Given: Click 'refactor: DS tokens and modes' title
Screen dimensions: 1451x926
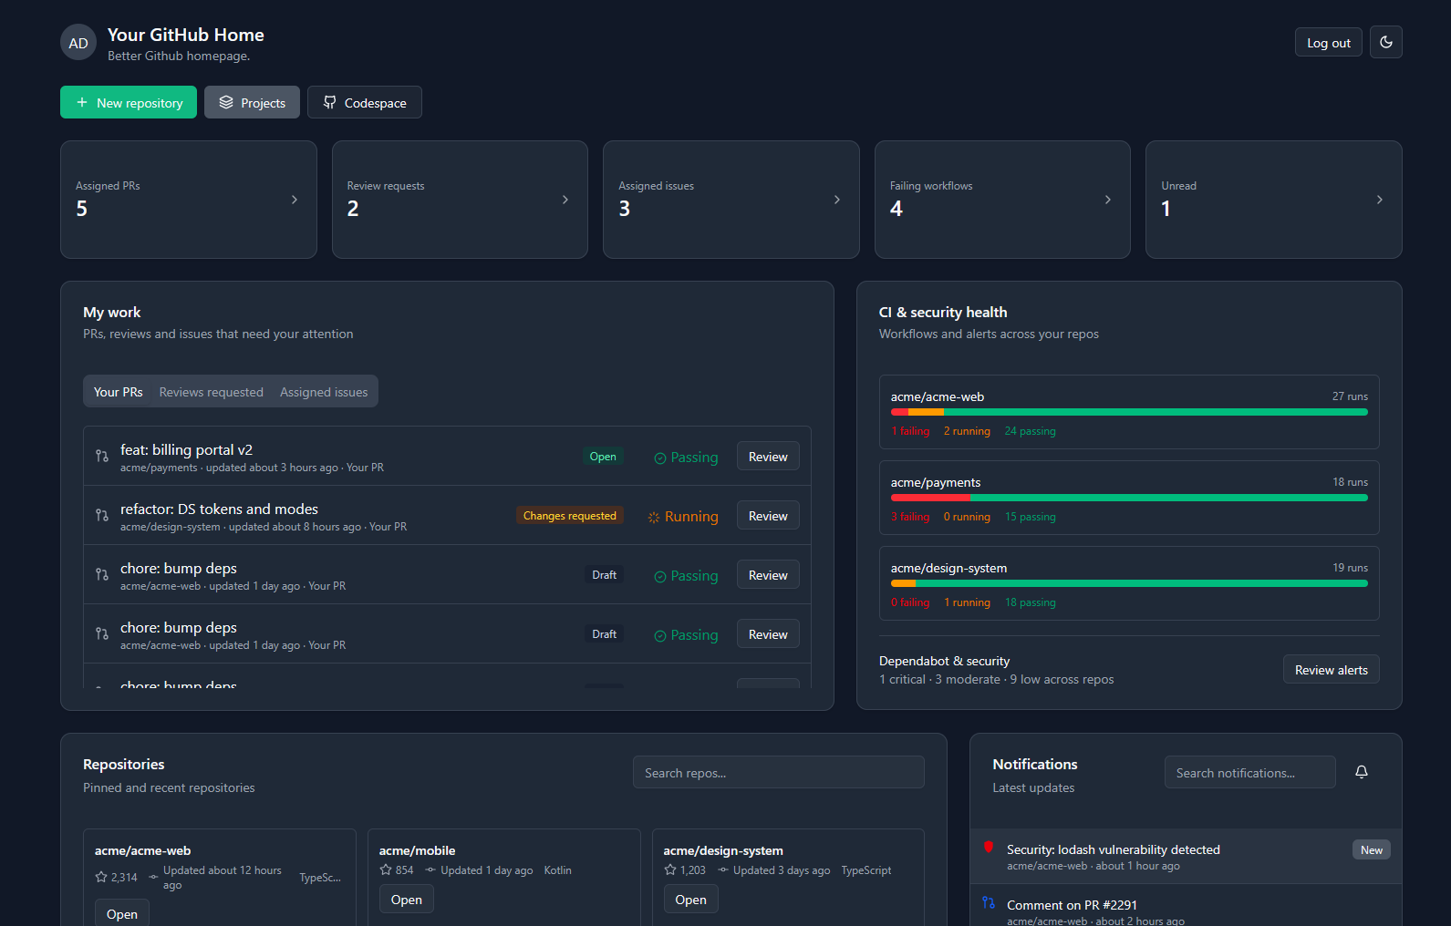Looking at the screenshot, I should (x=219, y=509).
